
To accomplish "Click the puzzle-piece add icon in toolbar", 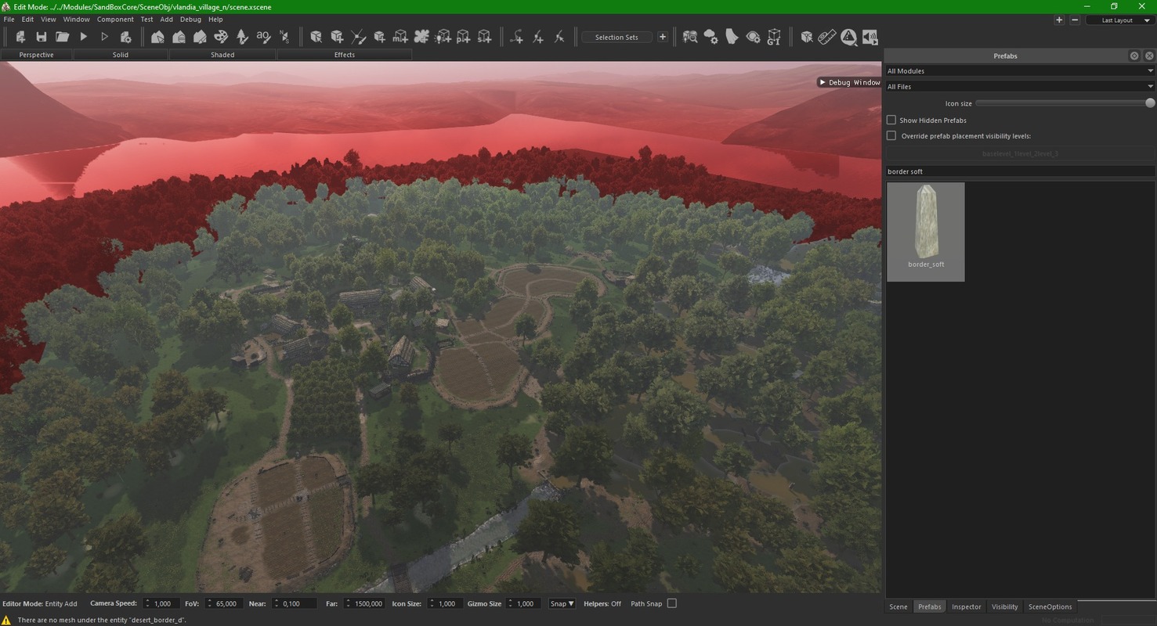I will (x=421, y=37).
